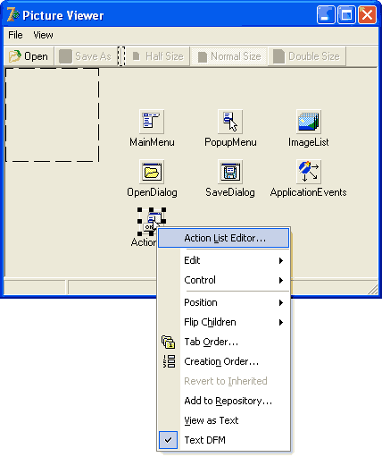
Task: Expand the Flip Children submenu
Action: pyautogui.click(x=223, y=322)
